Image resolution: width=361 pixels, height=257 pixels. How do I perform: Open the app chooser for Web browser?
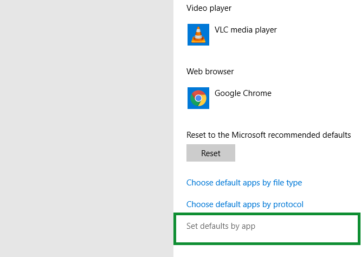pyautogui.click(x=230, y=98)
